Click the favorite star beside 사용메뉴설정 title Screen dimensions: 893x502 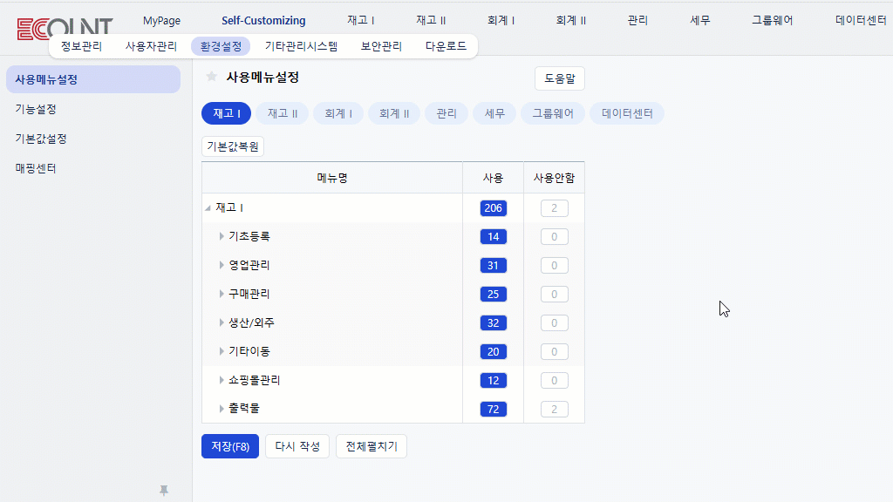tap(211, 78)
